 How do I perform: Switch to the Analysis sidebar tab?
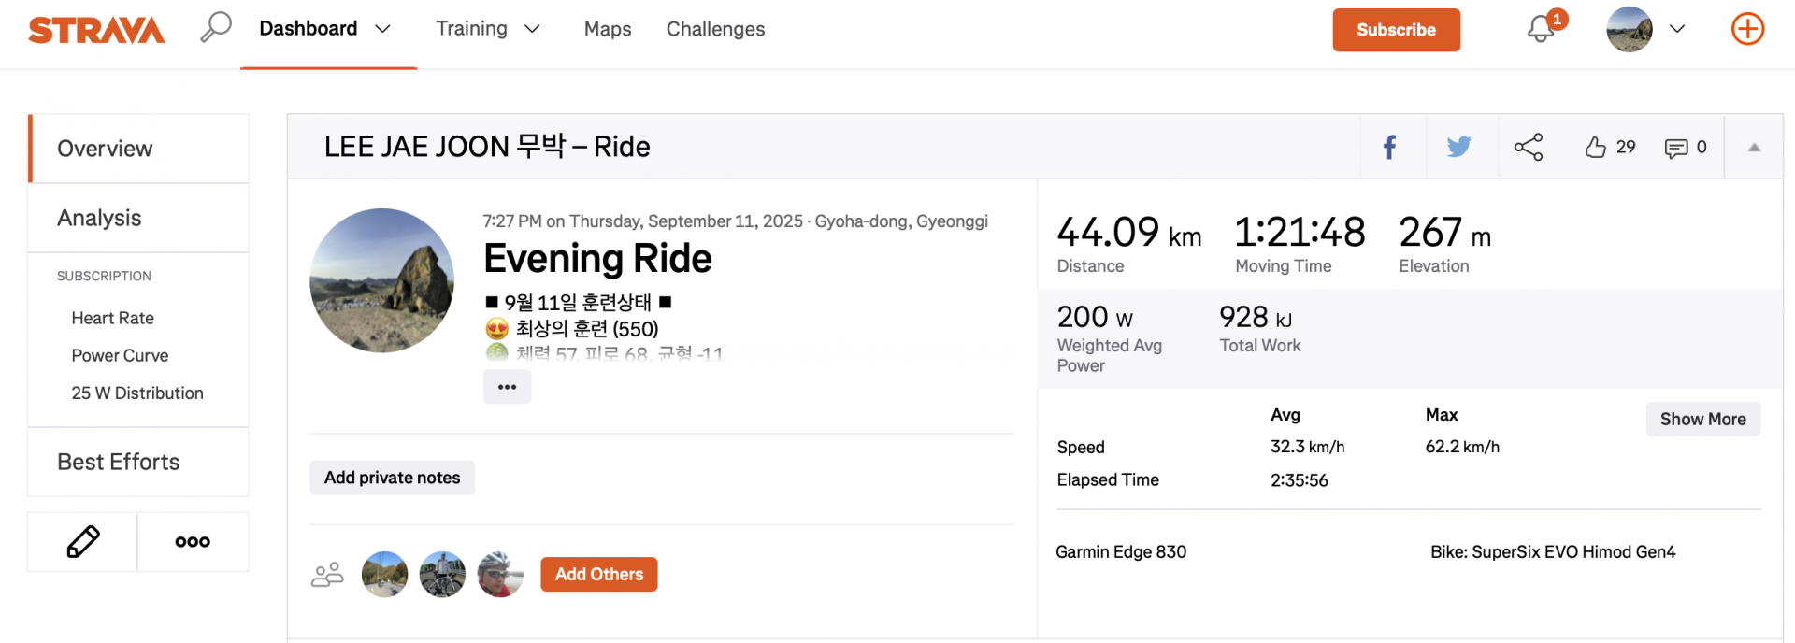pos(99,218)
